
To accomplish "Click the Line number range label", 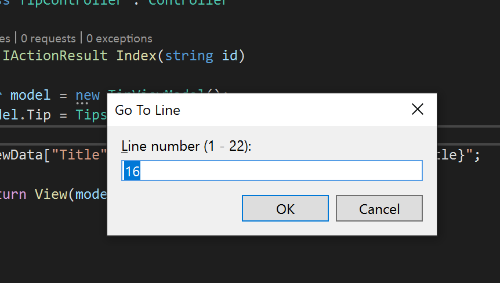I will click(x=187, y=146).
